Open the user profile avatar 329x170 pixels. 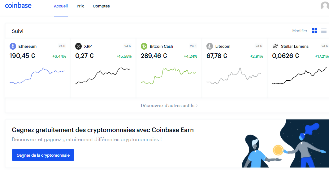(325, 6)
